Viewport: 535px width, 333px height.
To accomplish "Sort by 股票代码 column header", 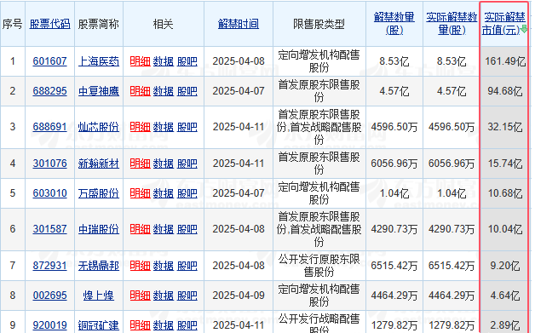I will click(49, 24).
